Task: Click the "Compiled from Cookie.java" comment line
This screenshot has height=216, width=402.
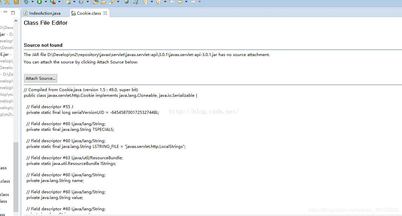Action: [81, 89]
